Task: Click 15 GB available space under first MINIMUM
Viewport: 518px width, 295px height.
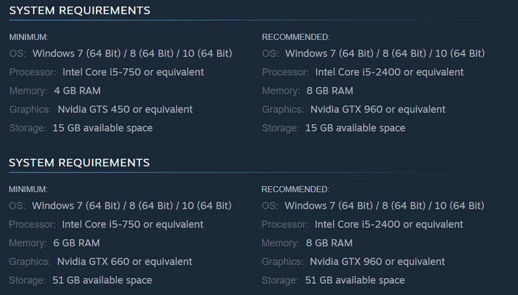Action: click(x=102, y=128)
